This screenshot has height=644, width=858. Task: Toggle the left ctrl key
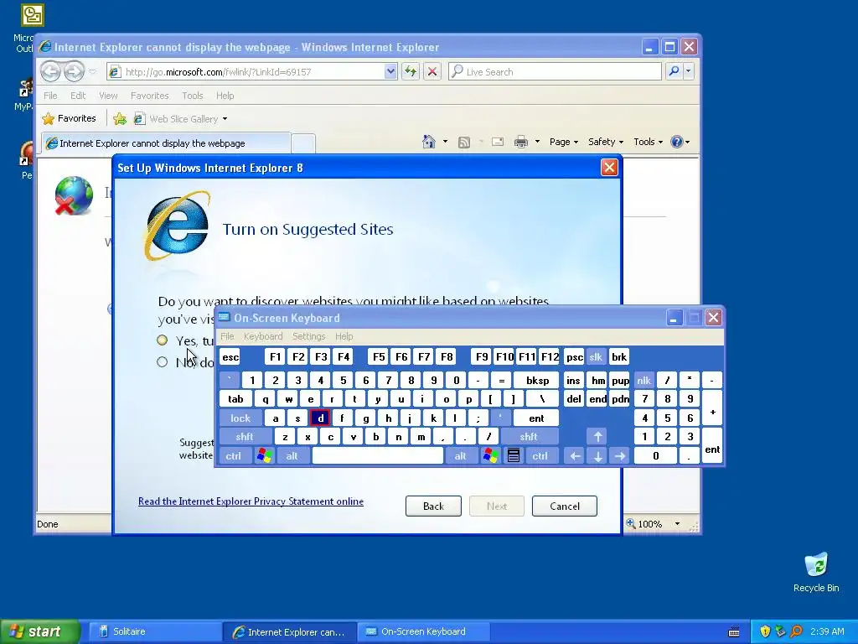tap(234, 455)
